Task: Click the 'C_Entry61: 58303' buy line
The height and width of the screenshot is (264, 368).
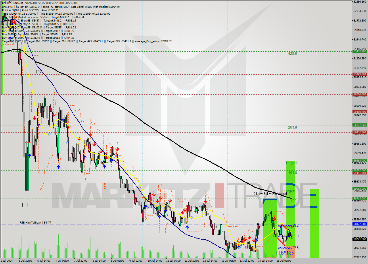Action: point(38,24)
